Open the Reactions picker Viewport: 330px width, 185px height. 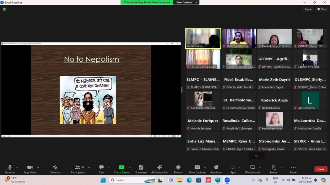[x=216, y=169]
